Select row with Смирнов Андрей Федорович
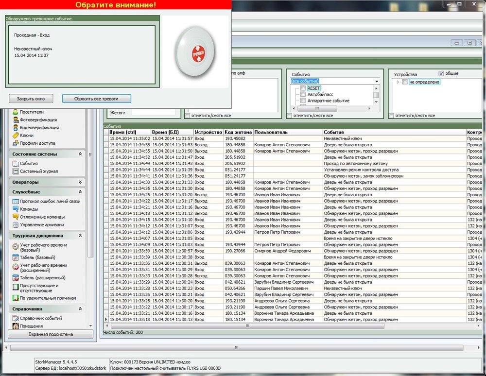The height and width of the screenshot is (376, 486). 293,251
